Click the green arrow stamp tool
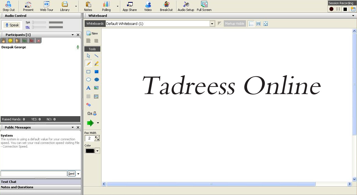Image resolution: width=357 pixels, height=195 pixels. (90, 123)
